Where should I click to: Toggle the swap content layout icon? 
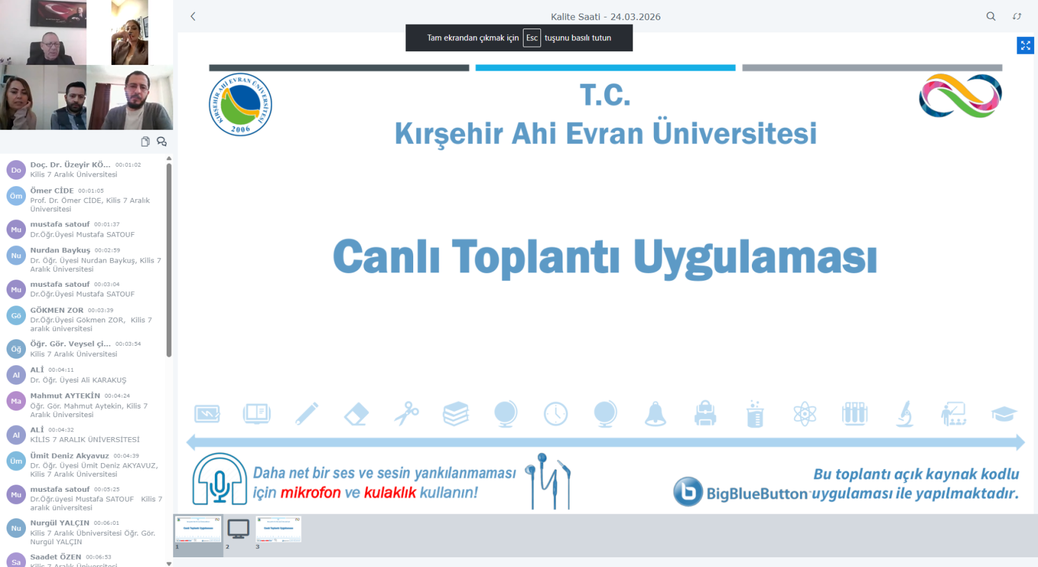click(1017, 16)
